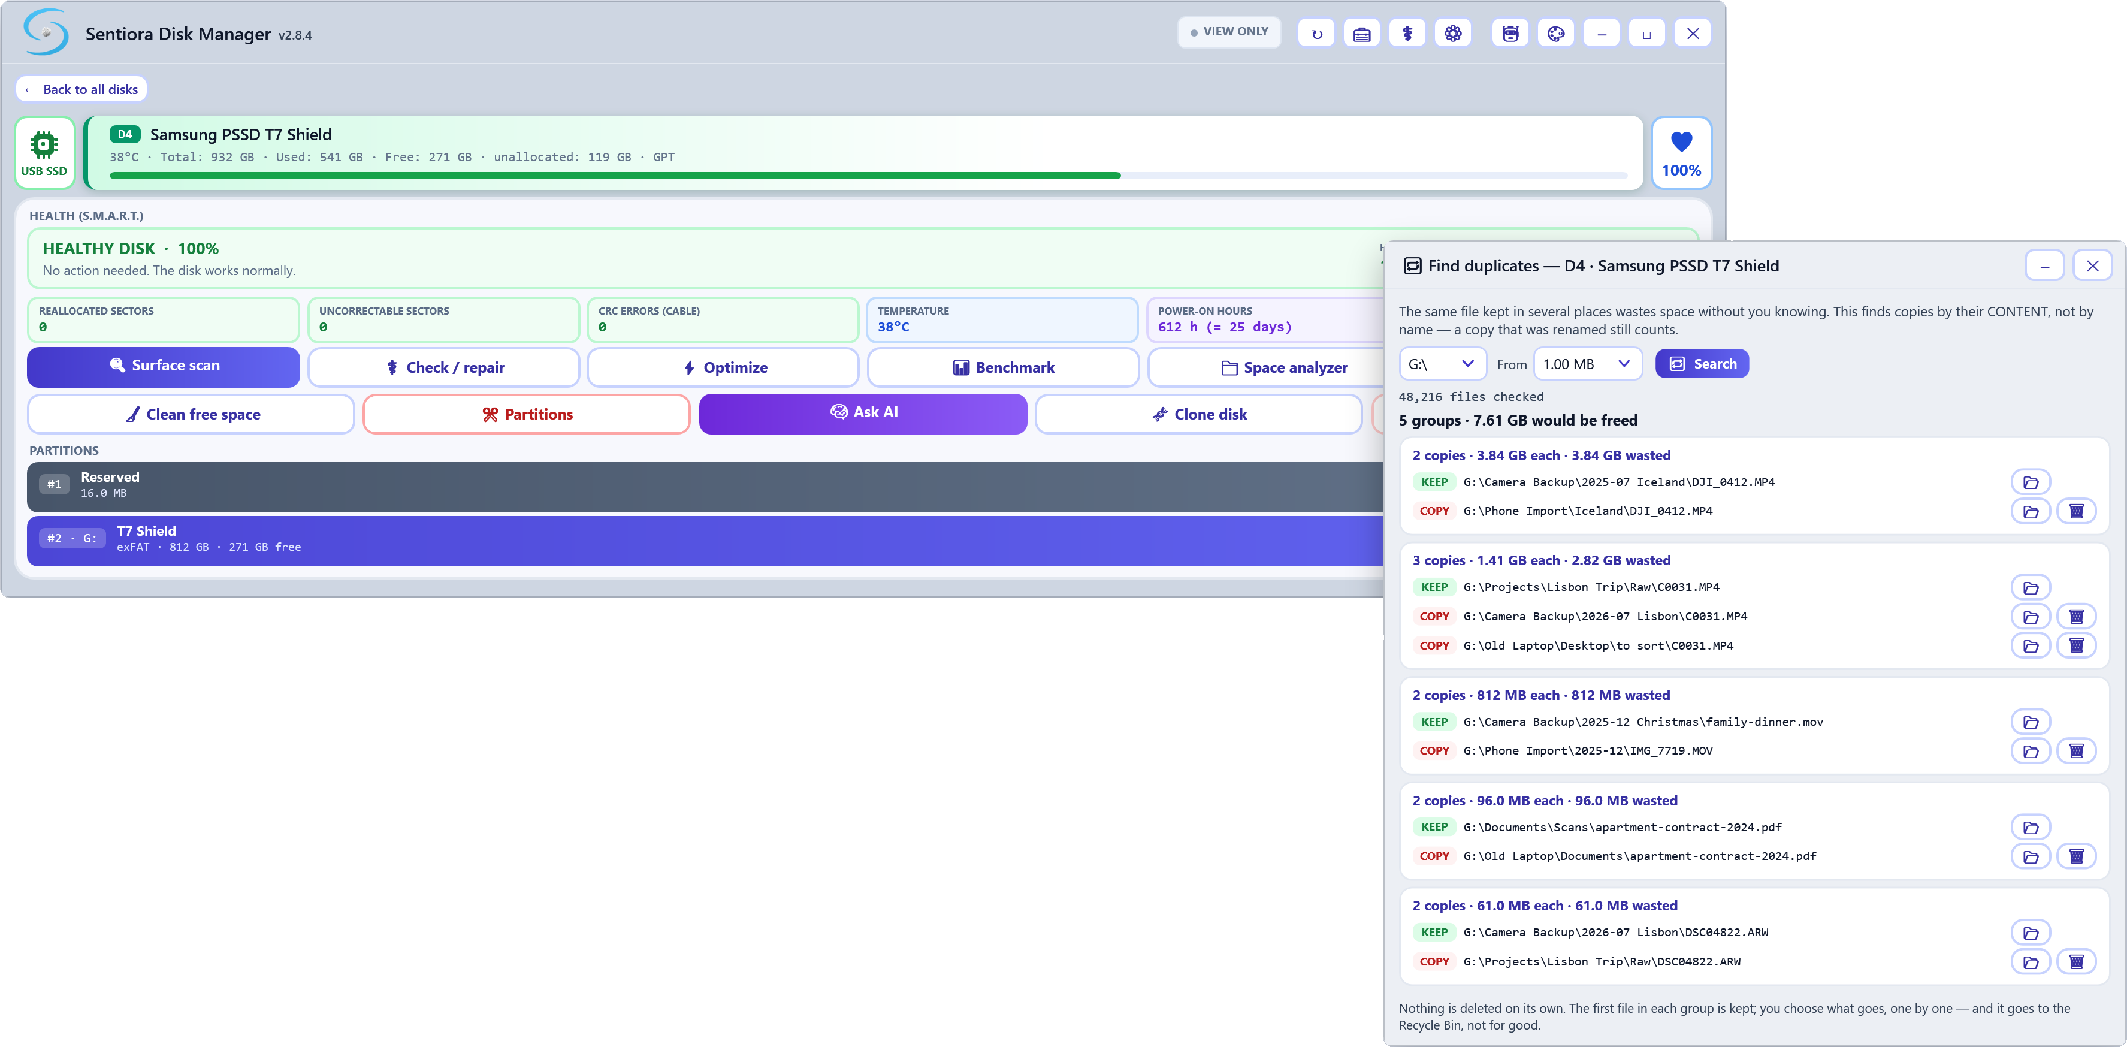Click the disk usage progress bar
The image size is (2127, 1047).
pos(868,176)
